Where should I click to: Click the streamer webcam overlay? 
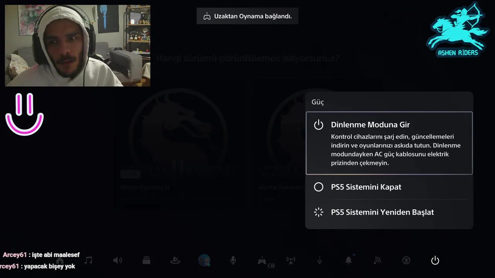point(77,46)
